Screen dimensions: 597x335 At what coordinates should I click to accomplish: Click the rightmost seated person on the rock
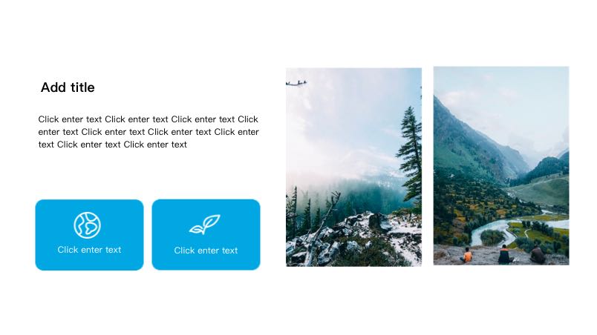538,254
